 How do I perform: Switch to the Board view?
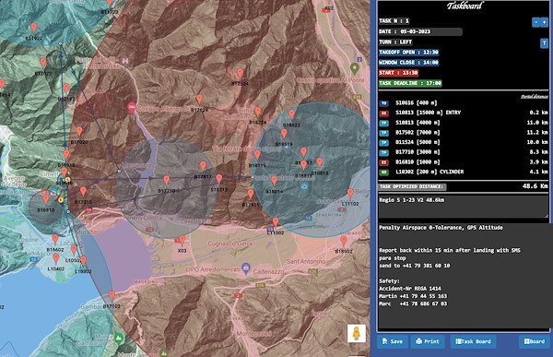coord(535,341)
